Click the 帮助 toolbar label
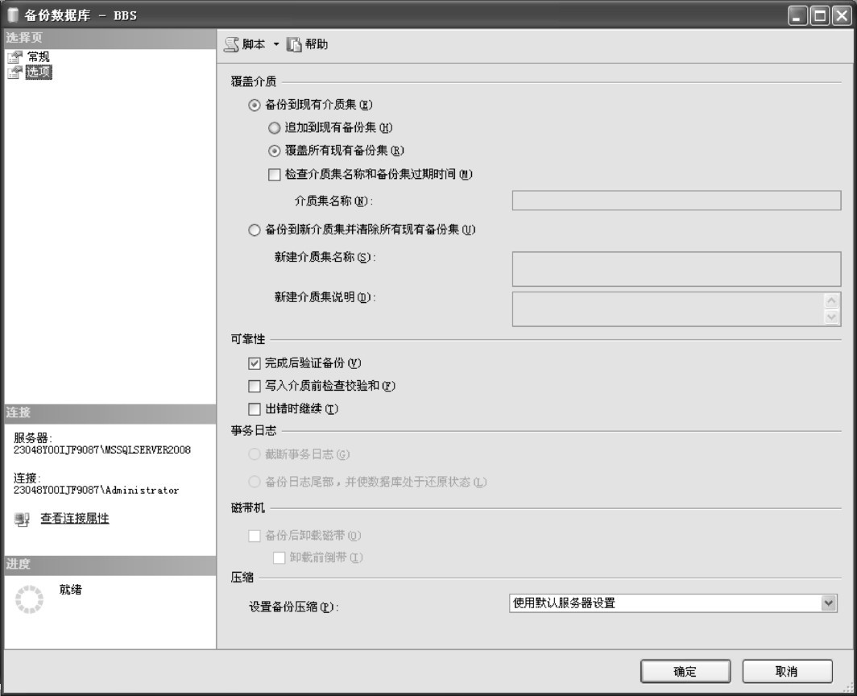The height and width of the screenshot is (696, 857). point(317,44)
